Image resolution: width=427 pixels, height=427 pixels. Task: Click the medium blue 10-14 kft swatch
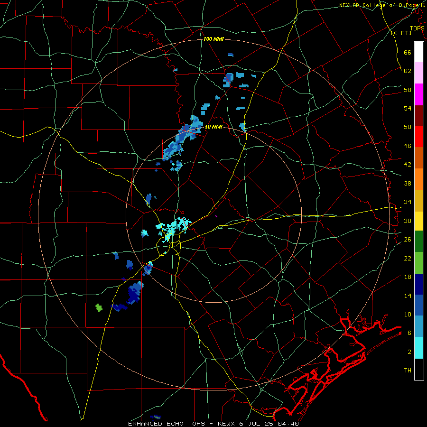419,305
